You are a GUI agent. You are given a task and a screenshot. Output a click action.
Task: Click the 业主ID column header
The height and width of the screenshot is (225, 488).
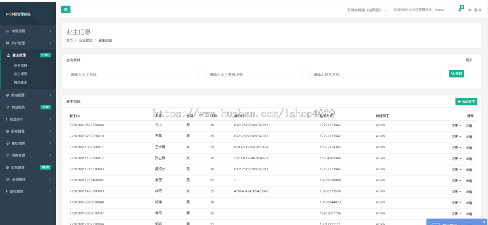[75, 116]
